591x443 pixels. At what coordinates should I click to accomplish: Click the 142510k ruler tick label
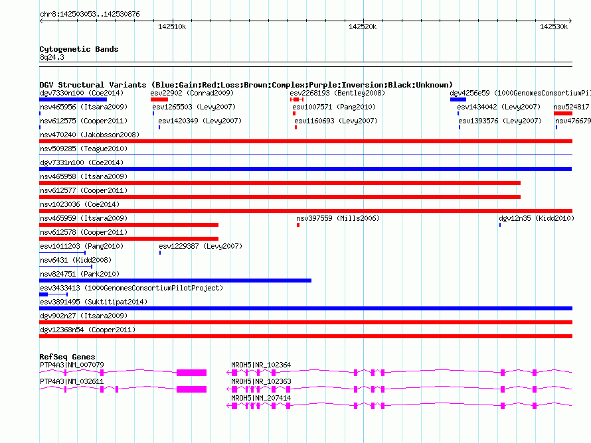click(172, 27)
